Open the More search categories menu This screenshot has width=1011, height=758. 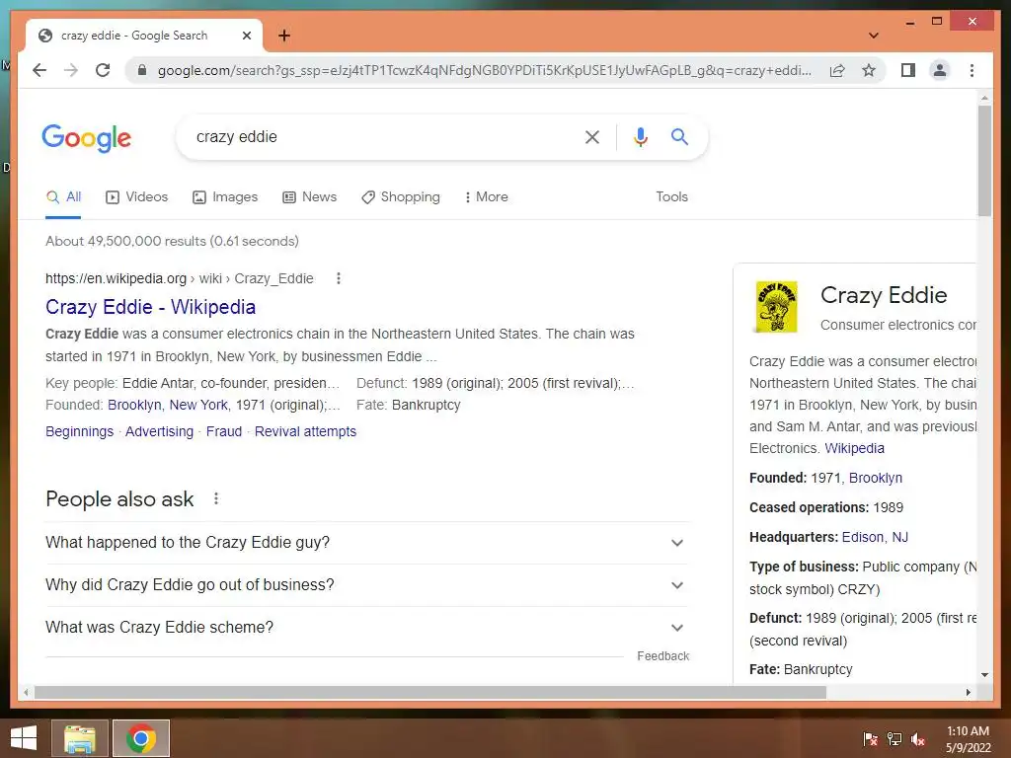pos(486,197)
